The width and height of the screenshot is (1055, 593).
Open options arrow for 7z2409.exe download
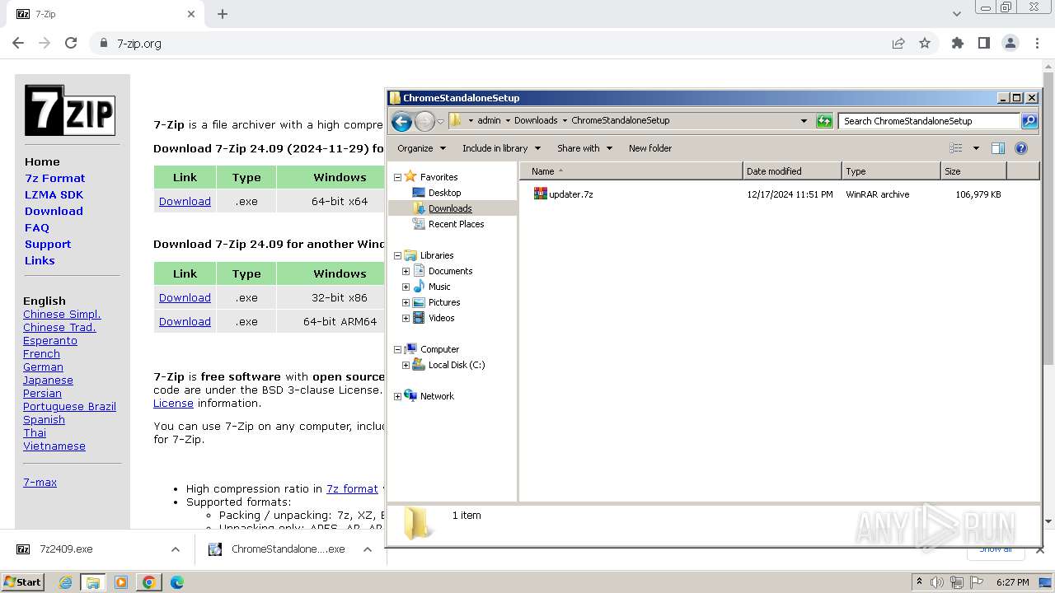click(175, 549)
